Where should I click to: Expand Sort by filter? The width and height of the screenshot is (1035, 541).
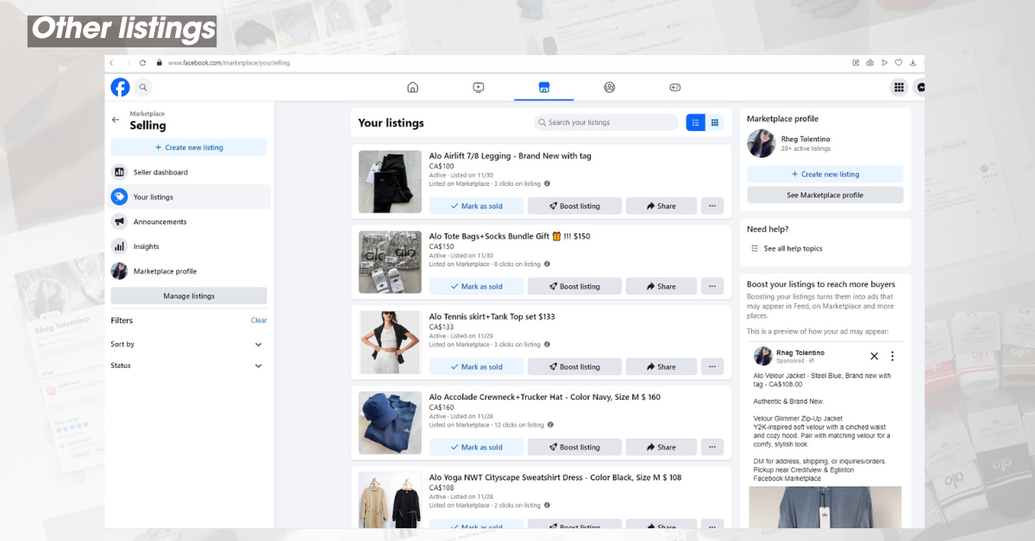[189, 344]
